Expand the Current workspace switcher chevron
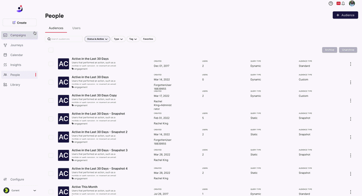Viewport: 362px width, 196px height. pos(35,191)
